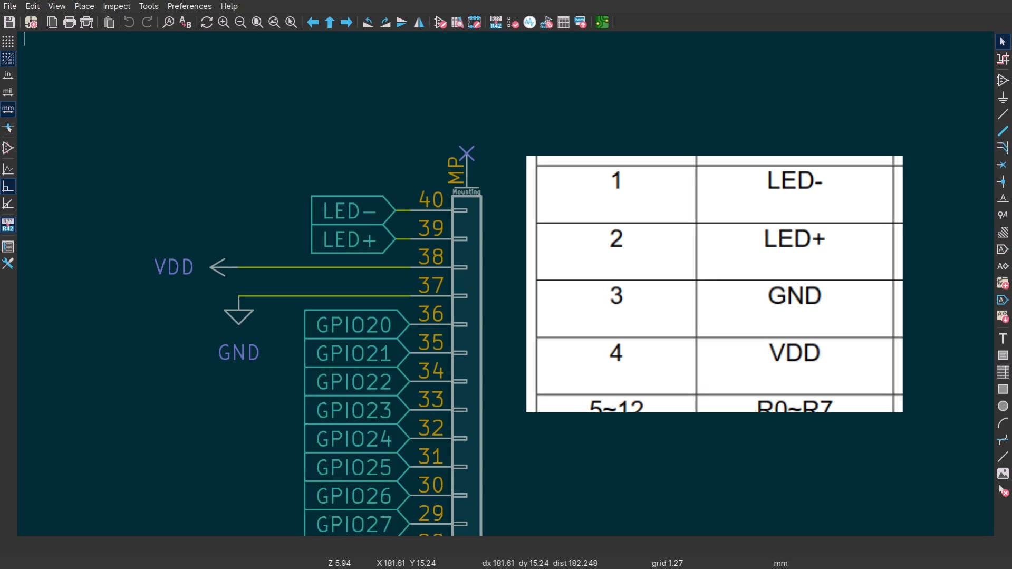Toggle full-window crosshair cursor
Image resolution: width=1012 pixels, height=569 pixels.
[x=8, y=127]
